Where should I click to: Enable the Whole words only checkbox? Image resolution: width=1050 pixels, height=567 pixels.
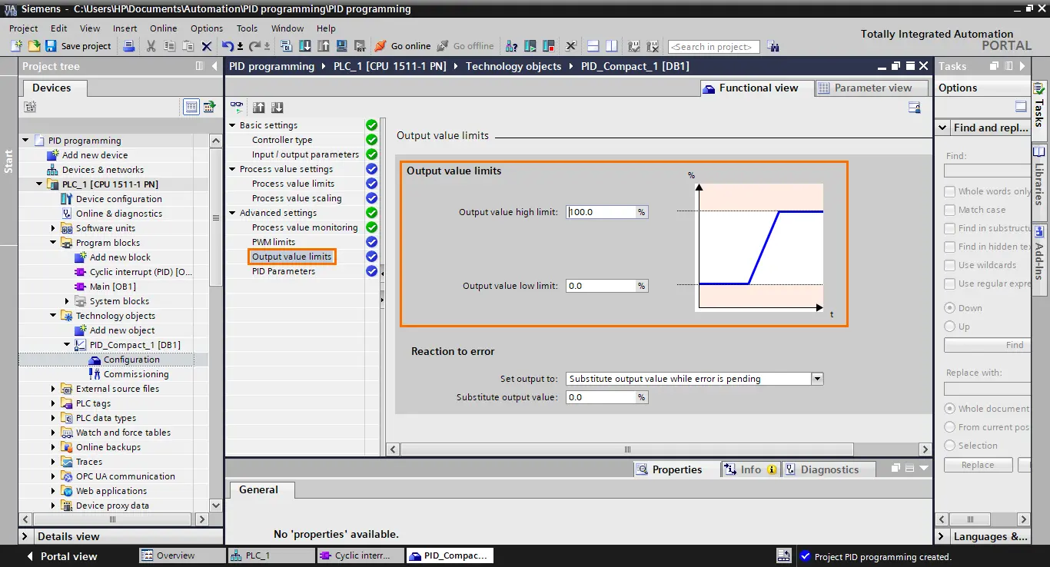point(950,191)
